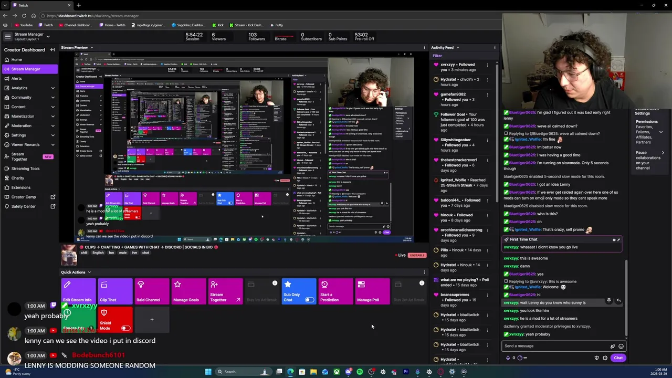The image size is (672, 378).
Task: Open Stream Together in the sidebar
Action: (29, 156)
